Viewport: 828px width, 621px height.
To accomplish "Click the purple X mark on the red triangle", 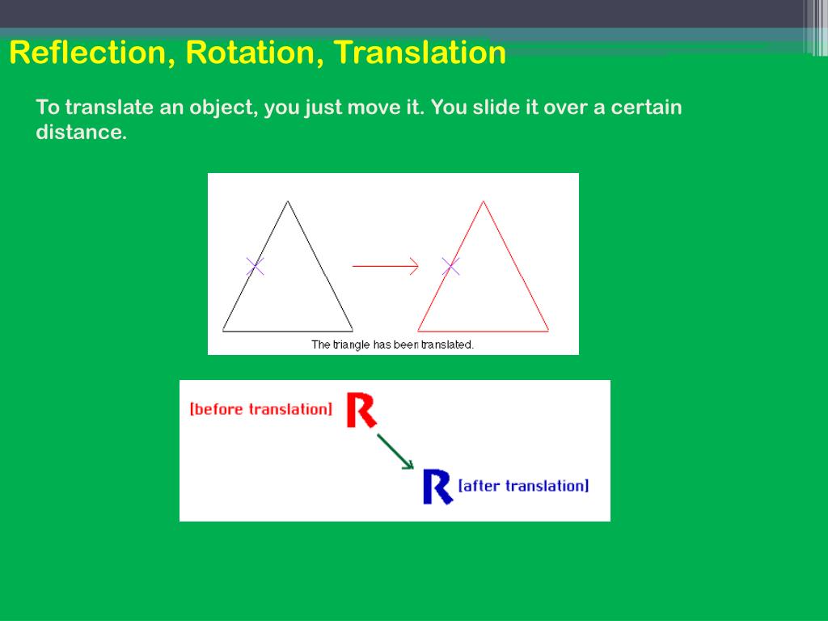I will point(450,266).
